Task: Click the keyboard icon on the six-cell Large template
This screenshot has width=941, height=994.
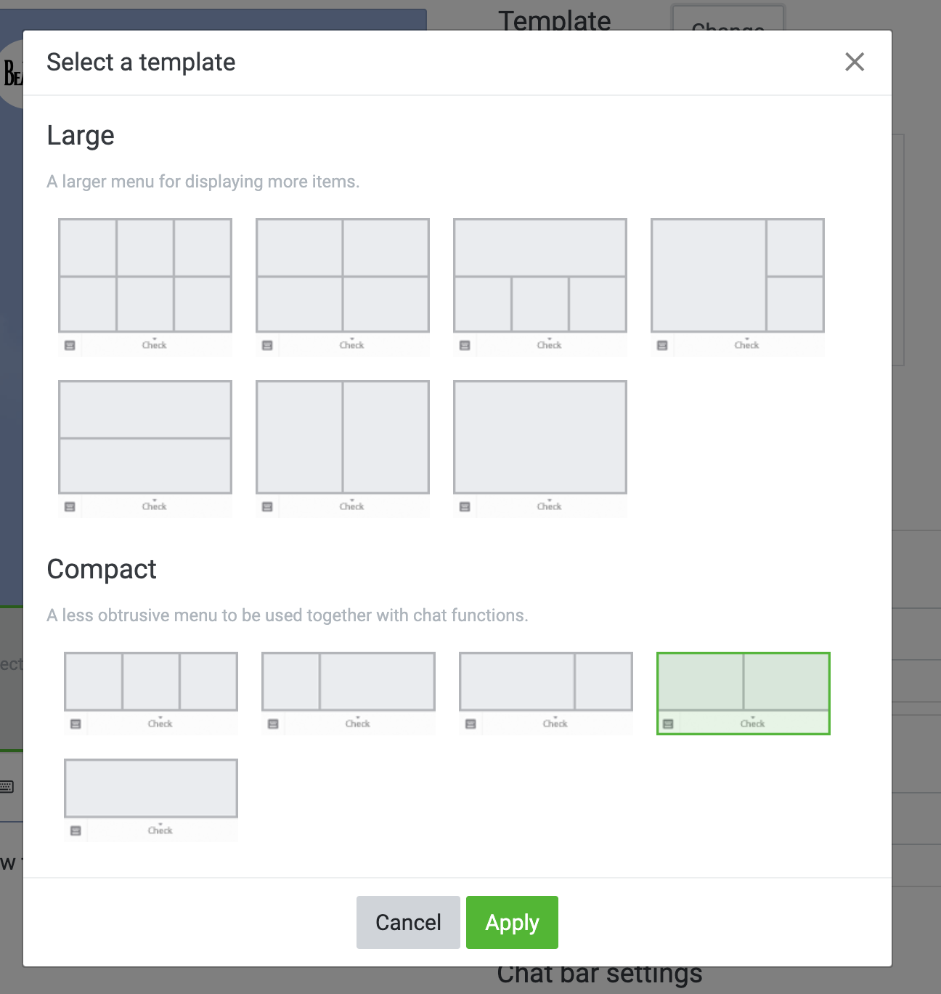Action: pyautogui.click(x=70, y=344)
